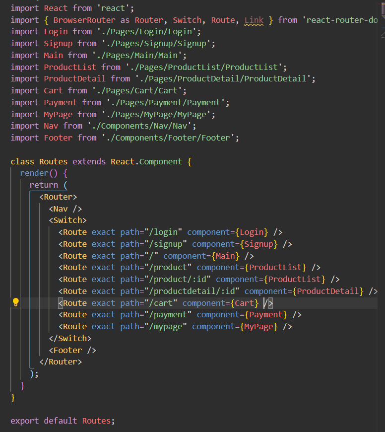Click the "/mypage" route path
This screenshot has width=385, height=432.
tap(165, 326)
